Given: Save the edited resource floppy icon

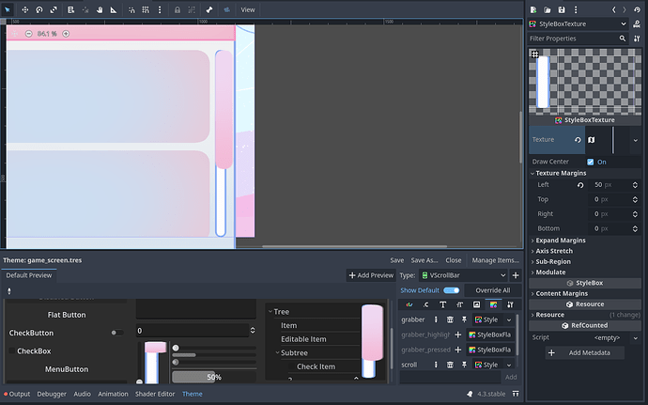Looking at the screenshot, I should point(562,9).
